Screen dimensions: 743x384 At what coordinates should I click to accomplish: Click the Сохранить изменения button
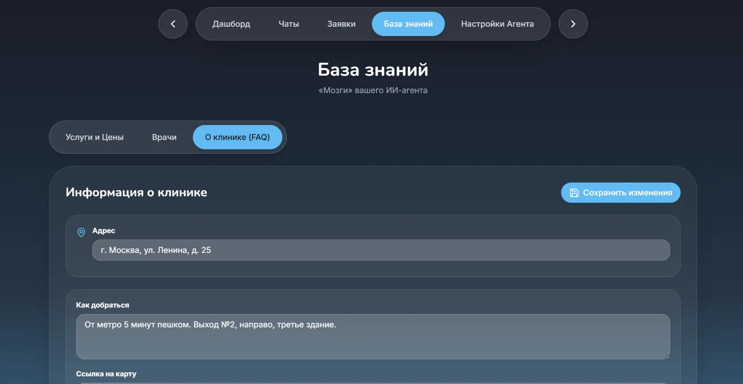pos(620,192)
